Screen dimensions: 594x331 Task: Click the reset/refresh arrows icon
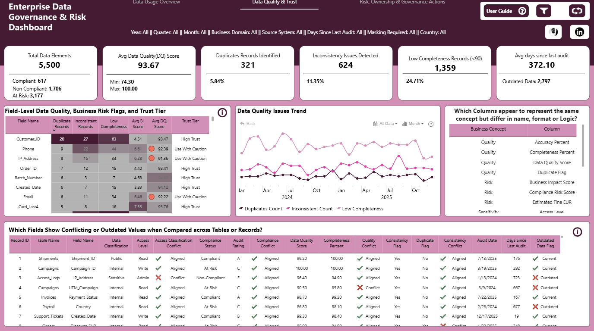coord(577,11)
